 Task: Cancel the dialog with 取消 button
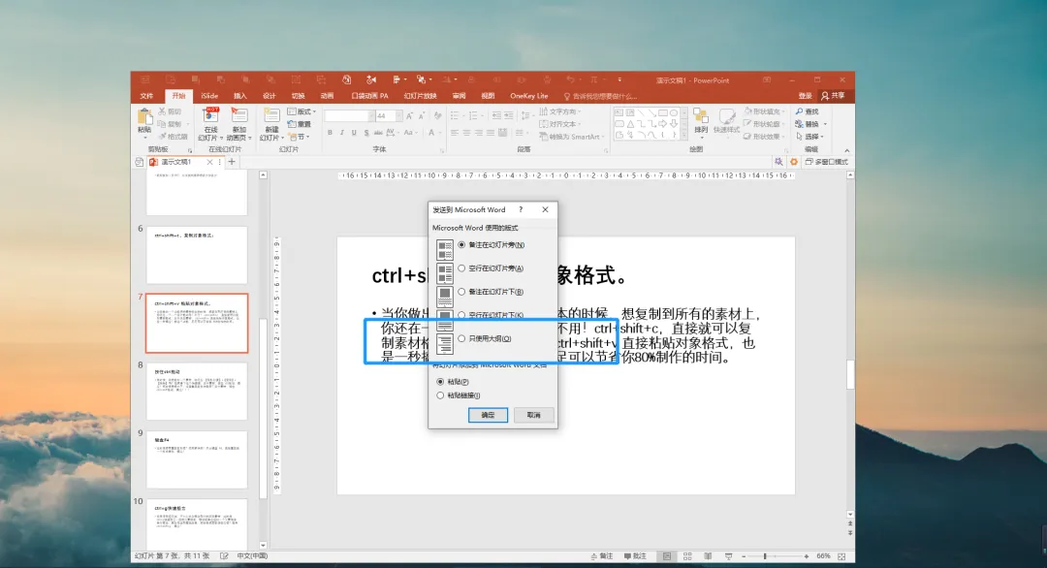(x=533, y=415)
